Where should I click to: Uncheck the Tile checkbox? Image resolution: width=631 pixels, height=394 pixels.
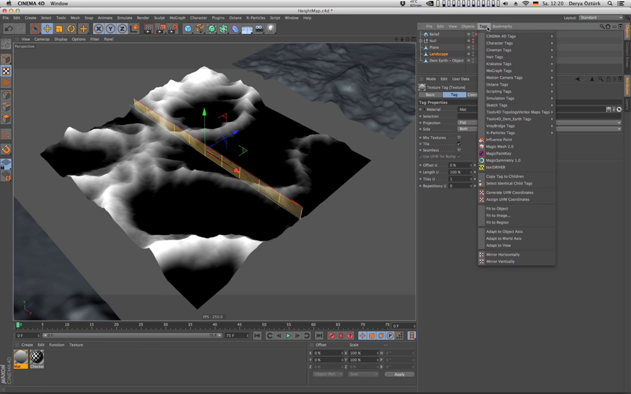click(459, 144)
